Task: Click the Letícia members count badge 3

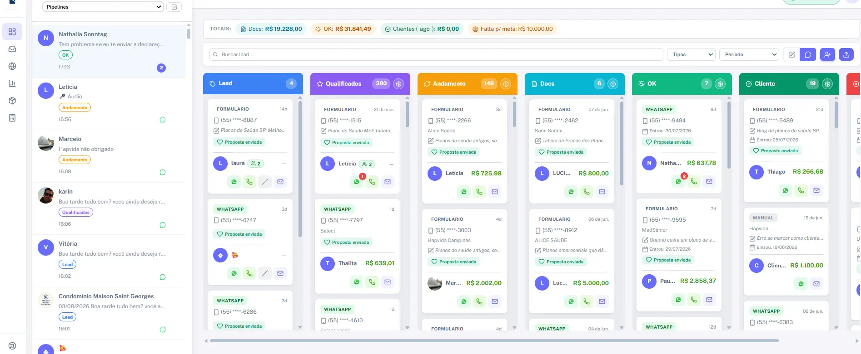Action: (367, 164)
